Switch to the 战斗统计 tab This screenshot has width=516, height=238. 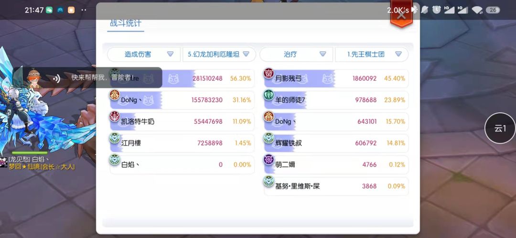[126, 23]
